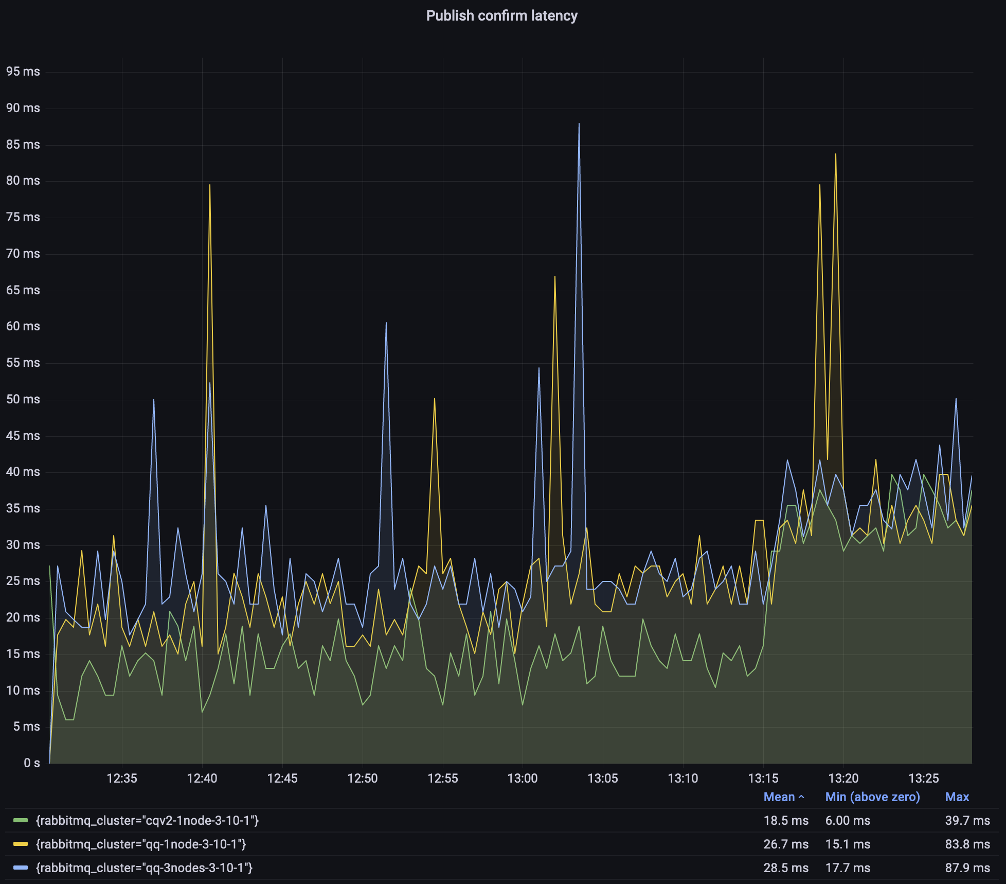Screen dimensions: 1006x884
Task: Click the 87.9 ms max value cell
Action: click(967, 868)
